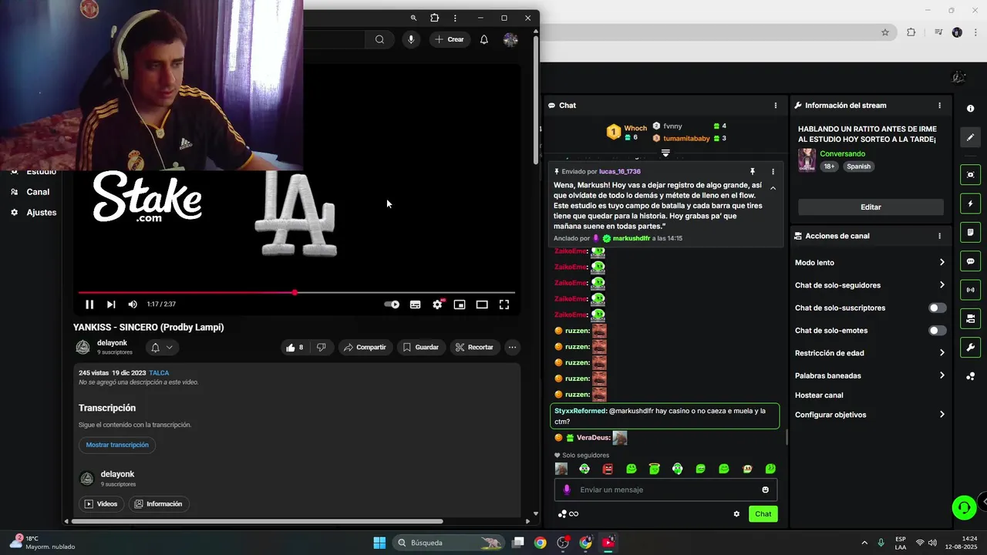Click taskbar Búsqueda search box
The image size is (987, 555).
(x=449, y=543)
